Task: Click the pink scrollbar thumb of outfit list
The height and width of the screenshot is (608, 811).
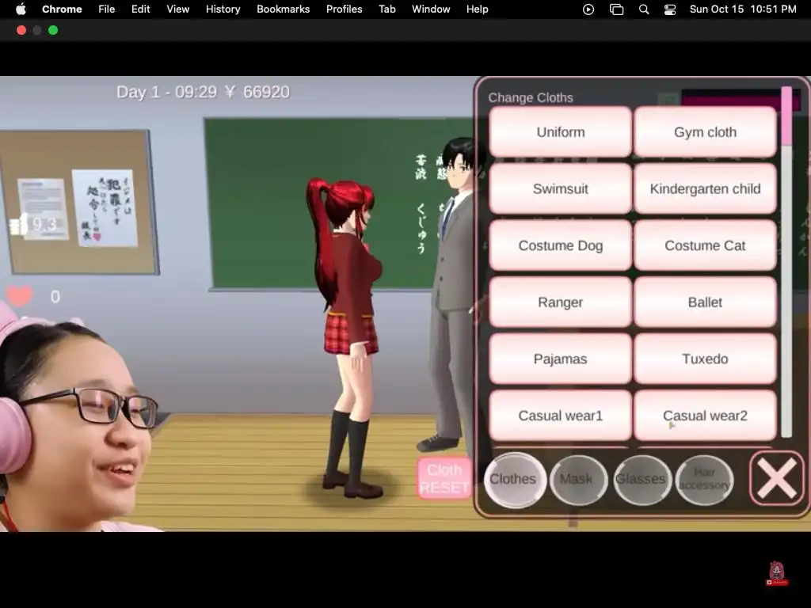Action: [x=786, y=116]
